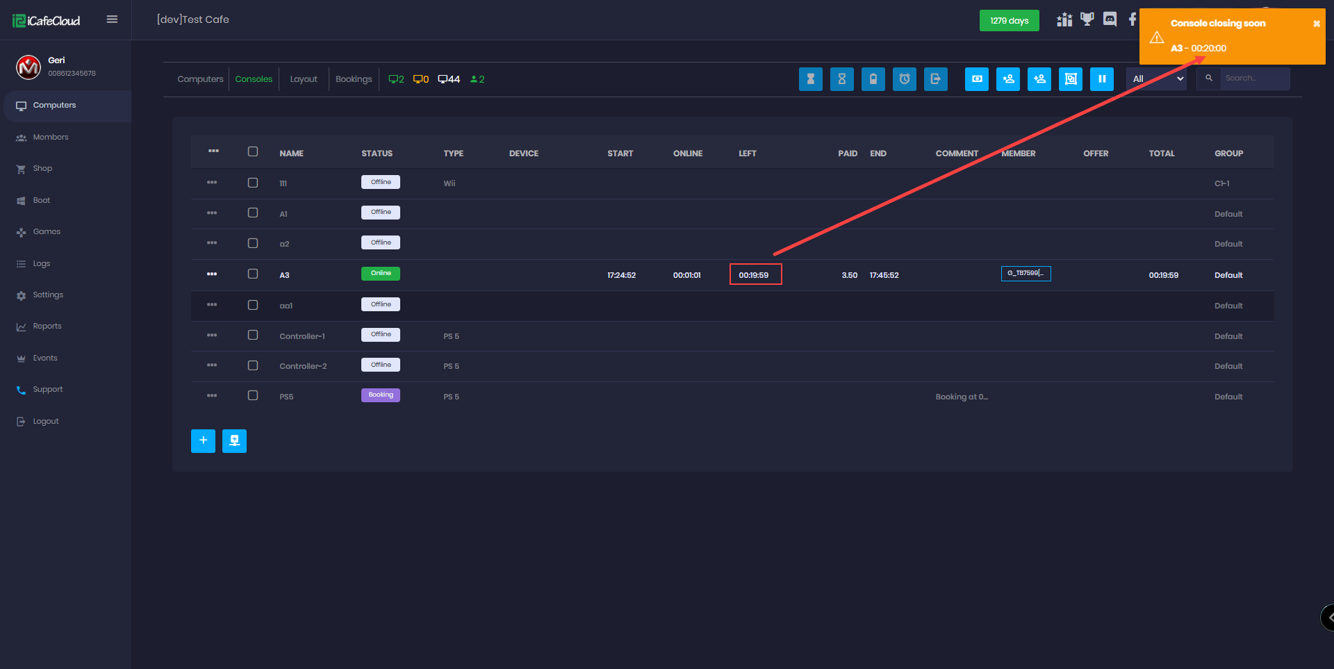
Task: Click the Discord icon in header
Action: coord(1110,19)
